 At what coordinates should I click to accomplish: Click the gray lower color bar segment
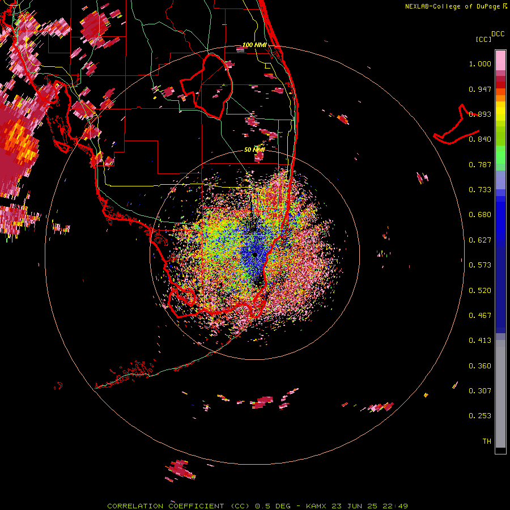[x=500, y=394]
